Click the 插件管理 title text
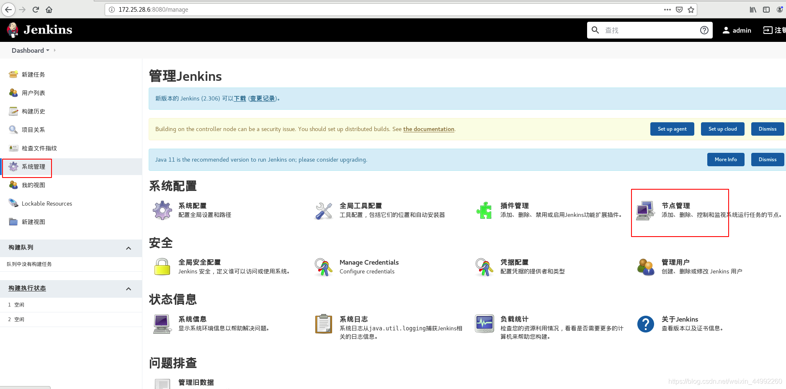Image resolution: width=786 pixels, height=389 pixels. 515,206
